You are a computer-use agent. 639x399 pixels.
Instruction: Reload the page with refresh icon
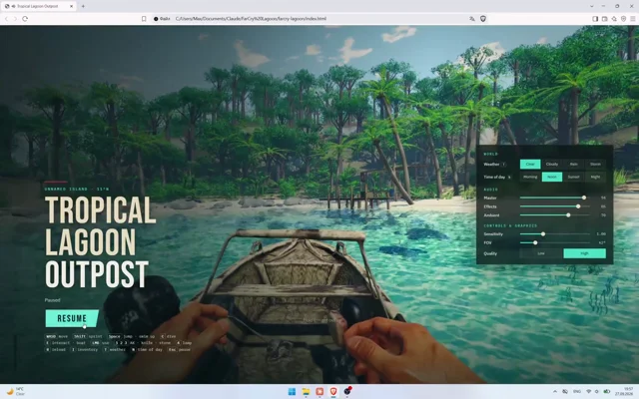coord(25,19)
